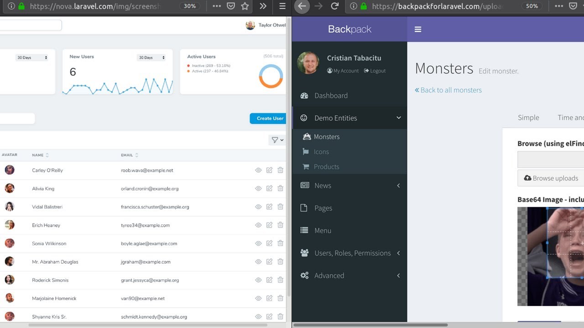Click the Advanced cogs icon
The image size is (584, 328).
(304, 276)
